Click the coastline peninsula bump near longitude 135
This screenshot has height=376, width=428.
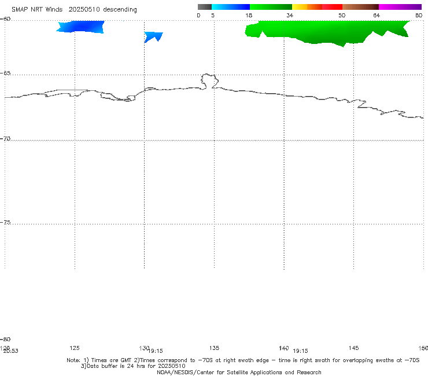coord(209,81)
